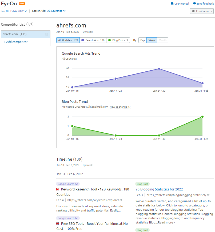Click the Timeline (139) heading

tap(69, 159)
